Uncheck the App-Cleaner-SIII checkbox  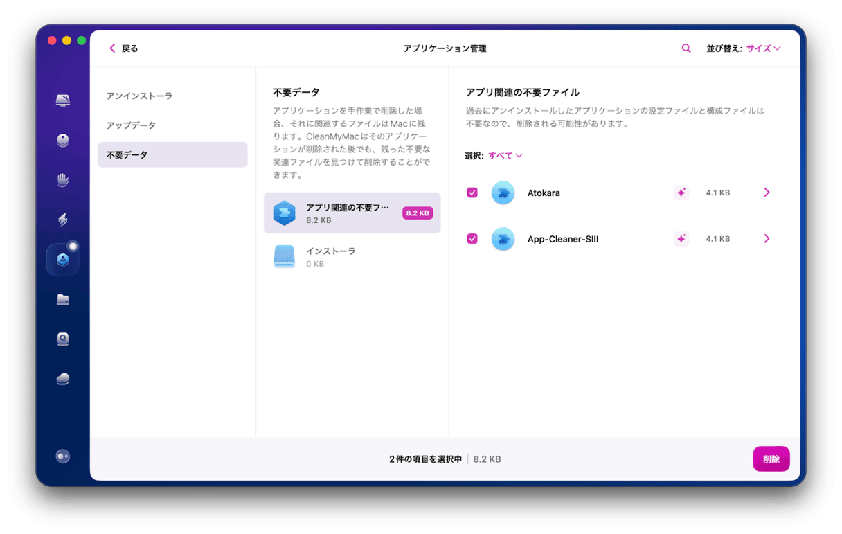pos(472,238)
